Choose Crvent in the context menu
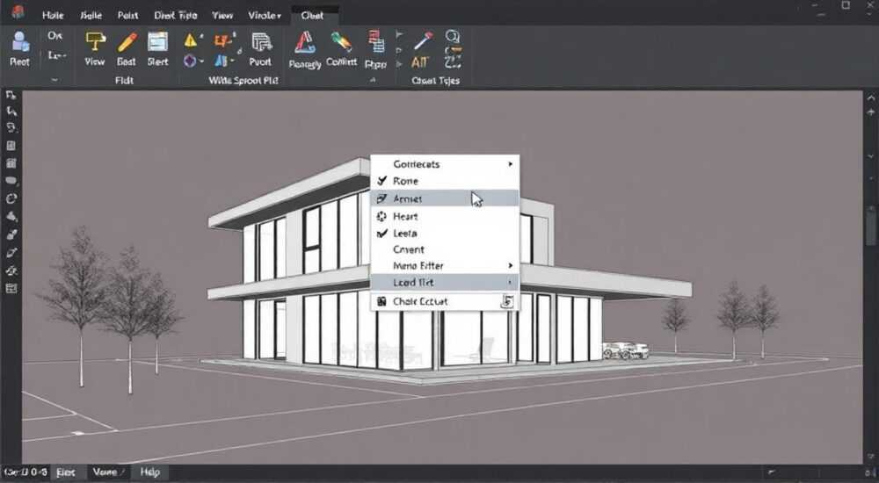Viewport: 879px width, 483px height. click(x=445, y=249)
